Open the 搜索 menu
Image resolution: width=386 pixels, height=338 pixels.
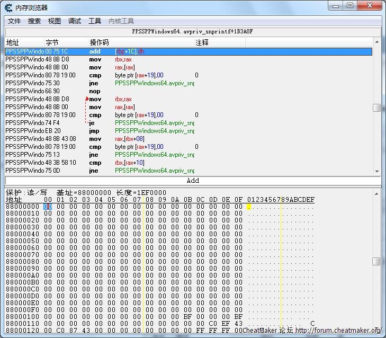click(x=34, y=21)
